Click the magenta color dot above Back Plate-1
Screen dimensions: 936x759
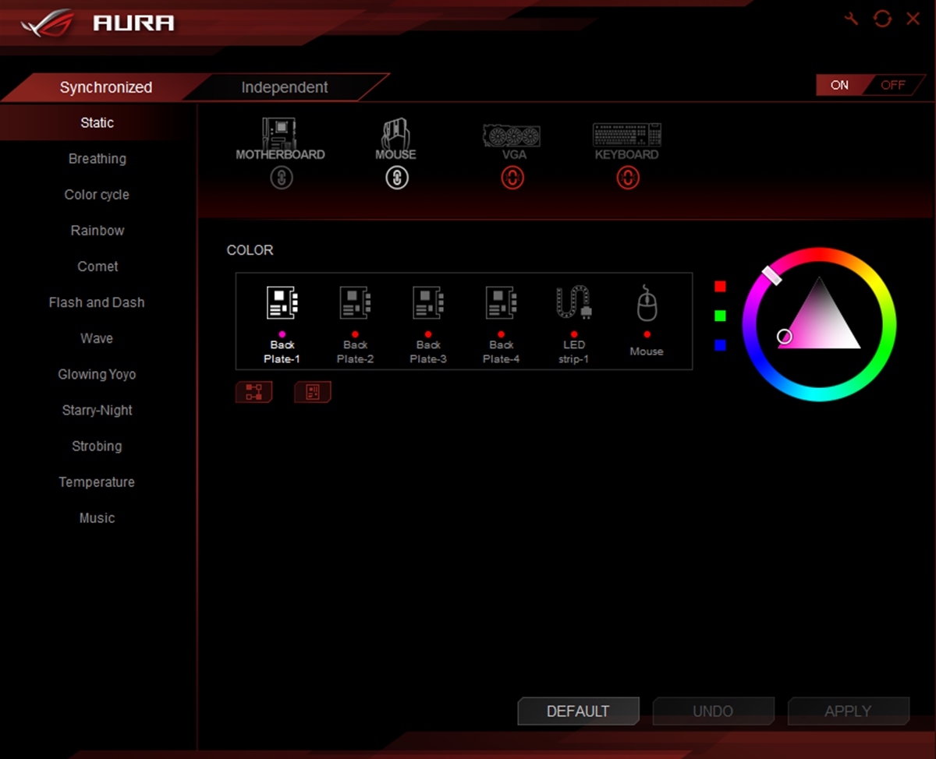(x=282, y=334)
